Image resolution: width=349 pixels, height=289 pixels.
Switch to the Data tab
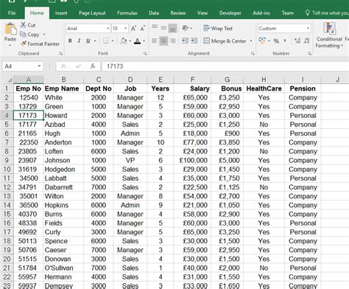pos(154,13)
